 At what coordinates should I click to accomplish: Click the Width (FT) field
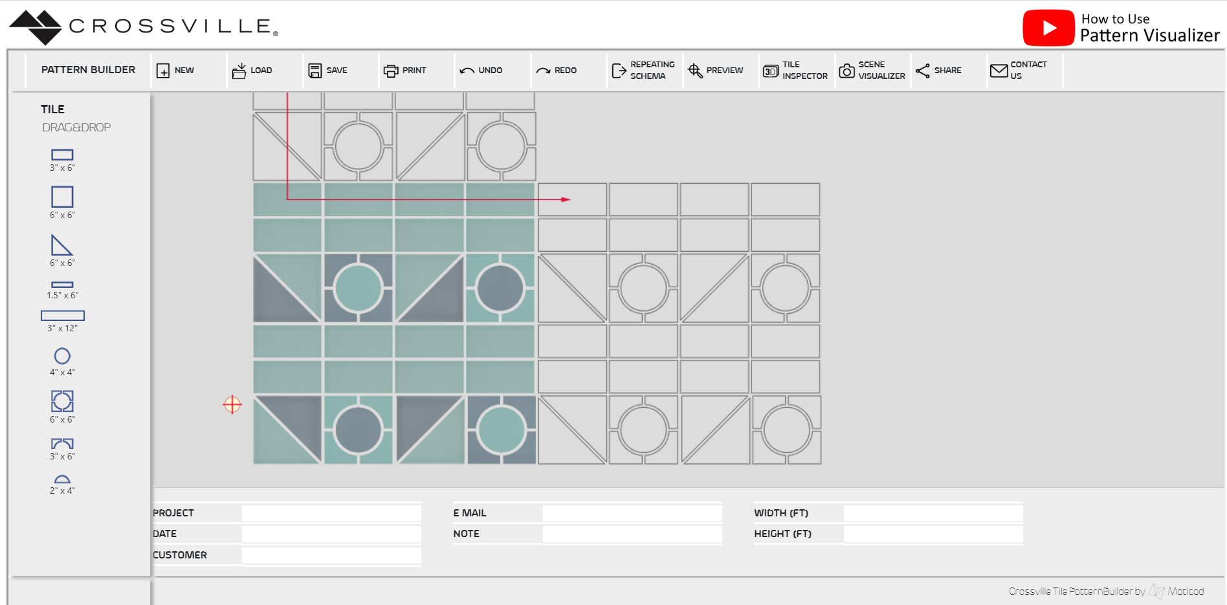tap(933, 513)
